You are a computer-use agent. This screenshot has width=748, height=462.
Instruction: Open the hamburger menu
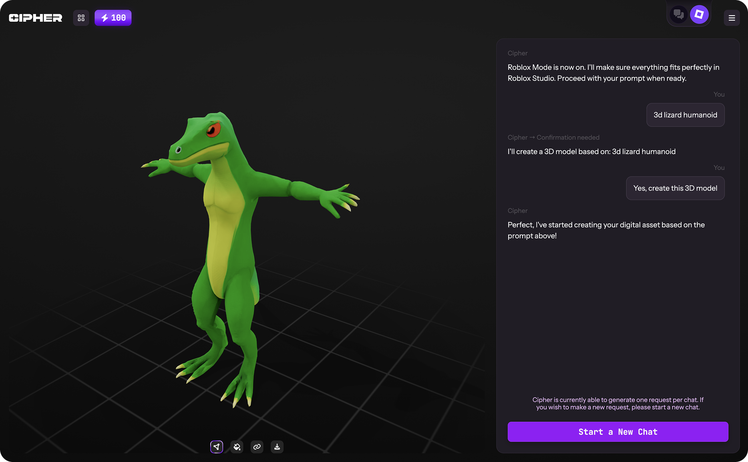pos(732,18)
